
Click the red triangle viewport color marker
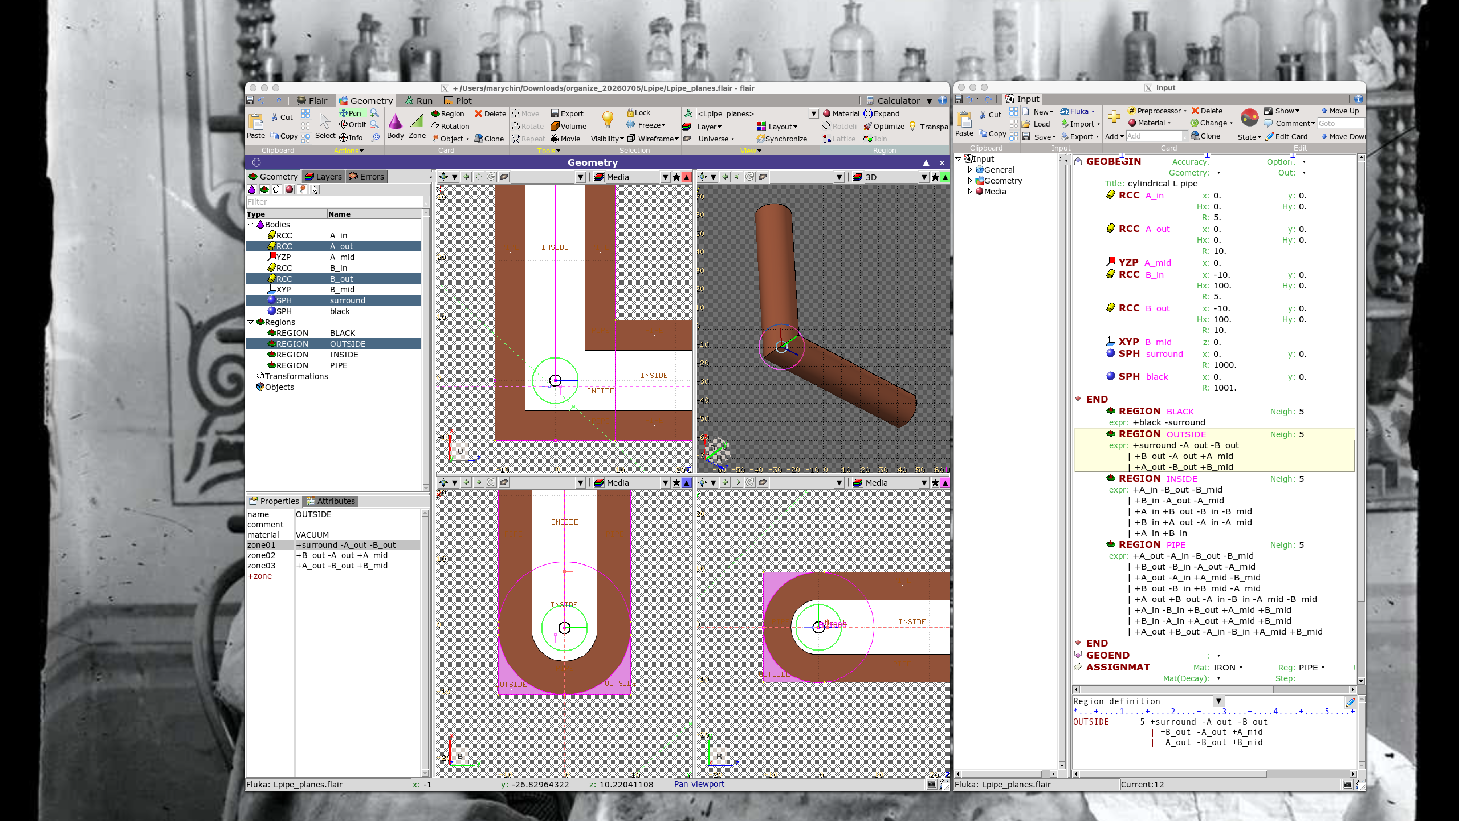[686, 177]
